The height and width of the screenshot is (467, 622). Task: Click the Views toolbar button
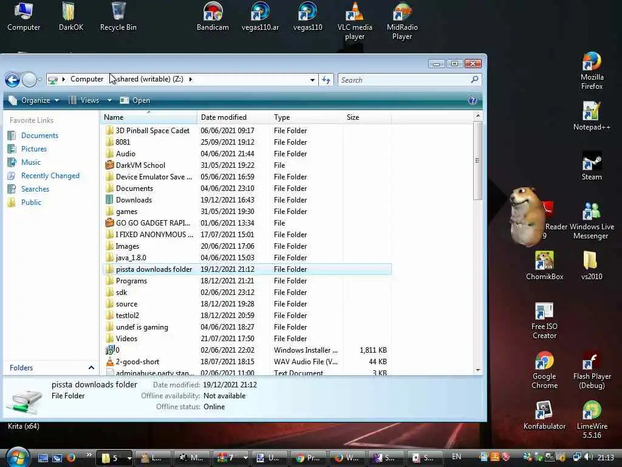(x=84, y=100)
